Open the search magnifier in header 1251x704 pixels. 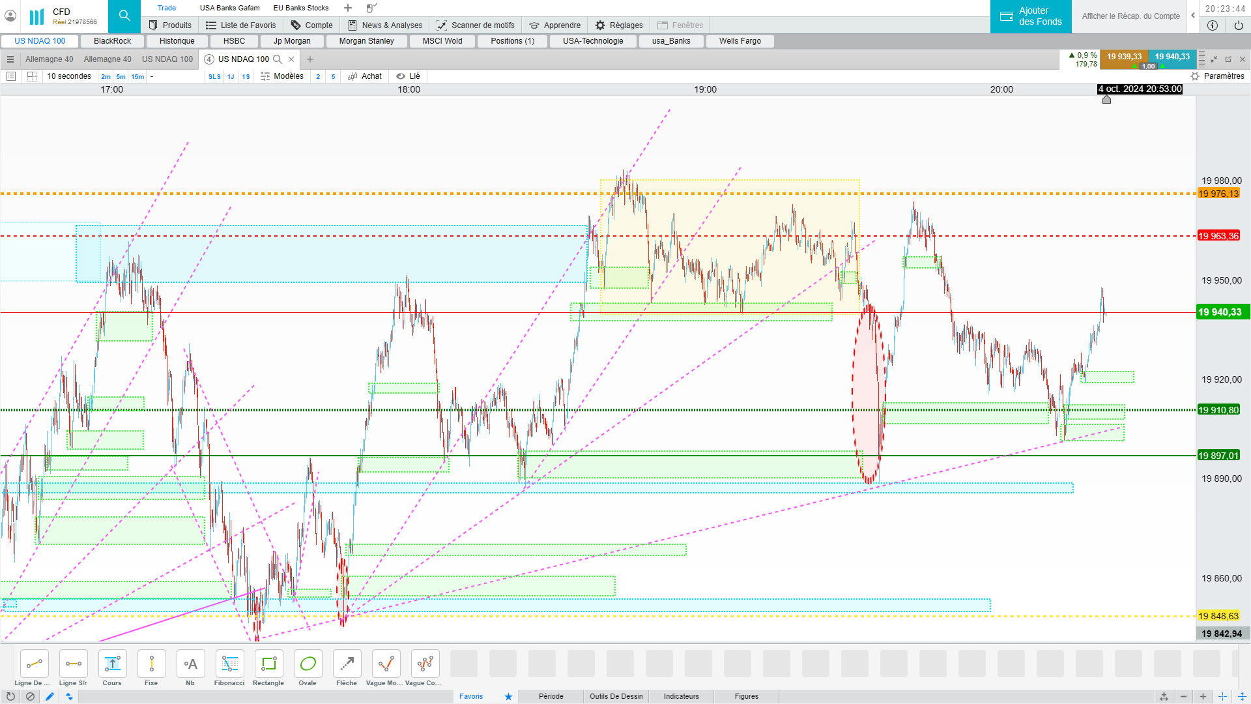pyautogui.click(x=124, y=16)
